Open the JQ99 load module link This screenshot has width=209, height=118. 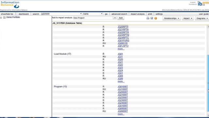pyautogui.click(x=120, y=79)
